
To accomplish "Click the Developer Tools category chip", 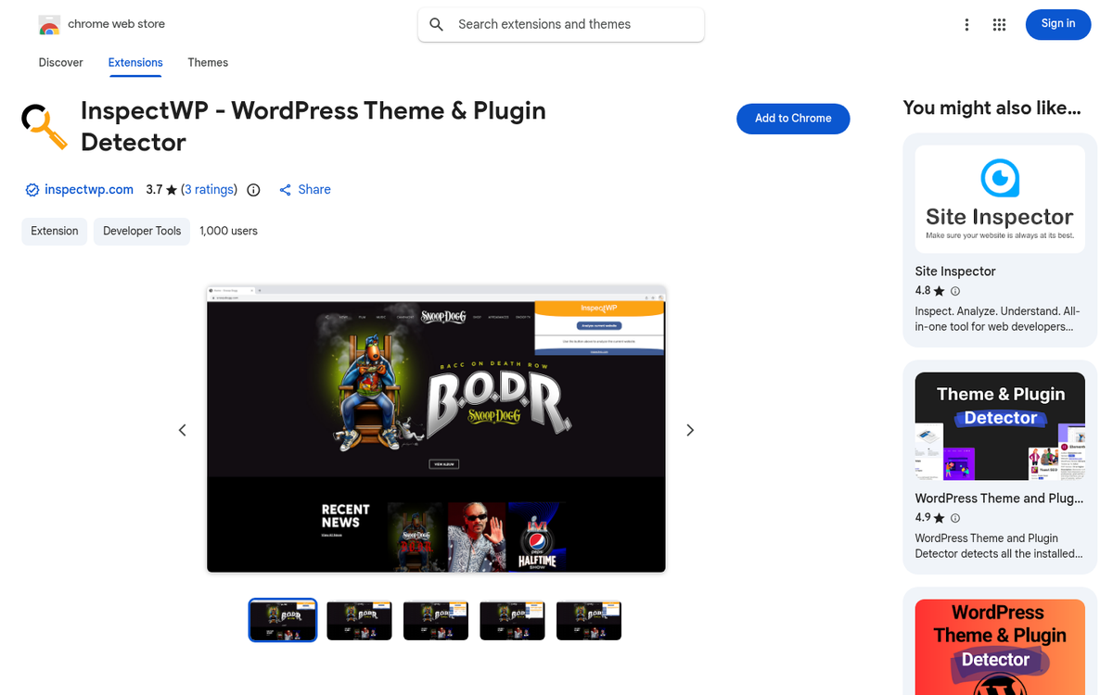I will tap(141, 231).
